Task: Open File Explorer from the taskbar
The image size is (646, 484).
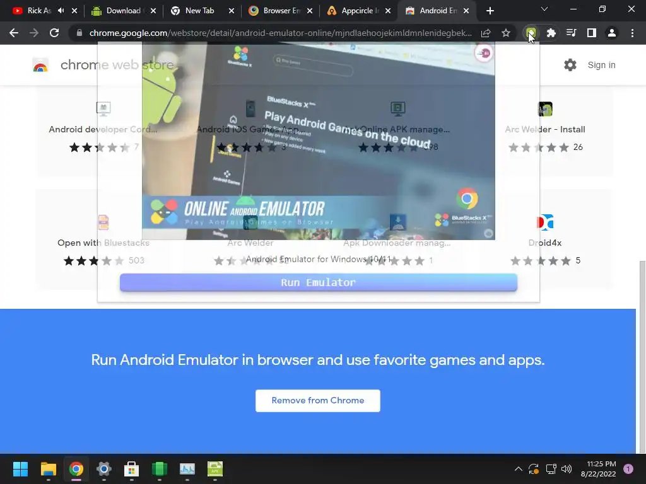Action: [48, 469]
